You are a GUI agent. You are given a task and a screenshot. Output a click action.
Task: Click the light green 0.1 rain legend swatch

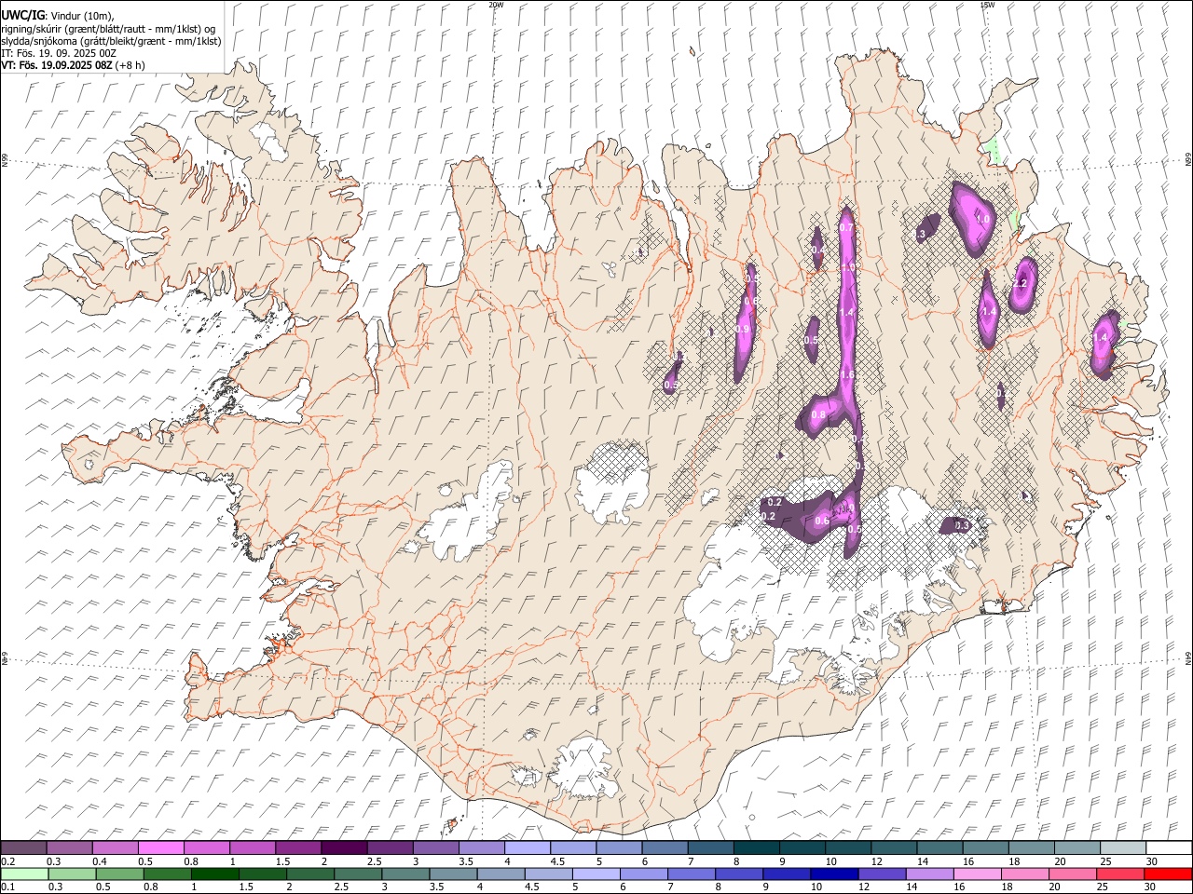pos(24,874)
